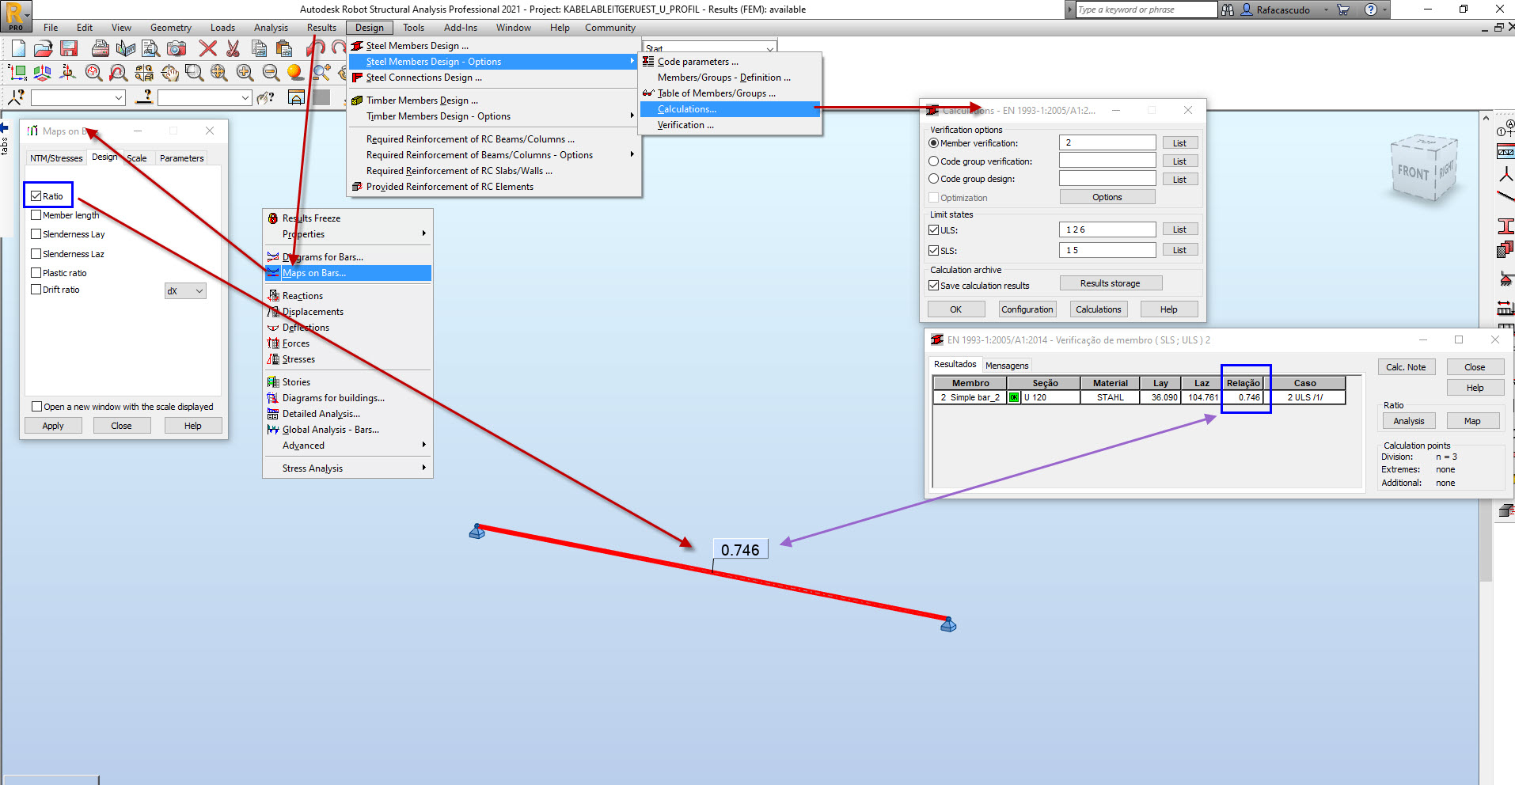Expand Timber Members Design - Options submenu
This screenshot has height=785, width=1515.
coord(494,116)
